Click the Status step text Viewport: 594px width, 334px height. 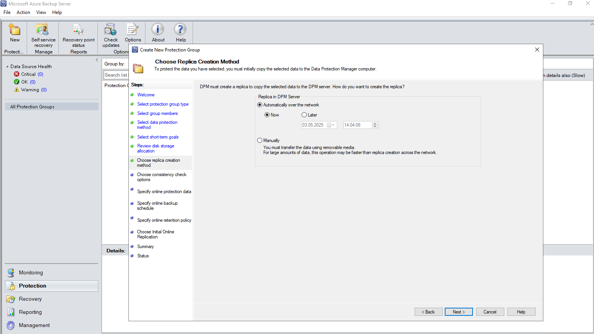pos(143,256)
